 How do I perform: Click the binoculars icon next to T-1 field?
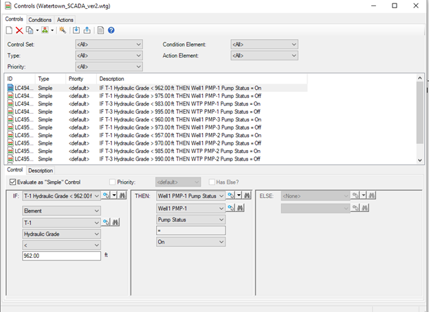coord(115,222)
